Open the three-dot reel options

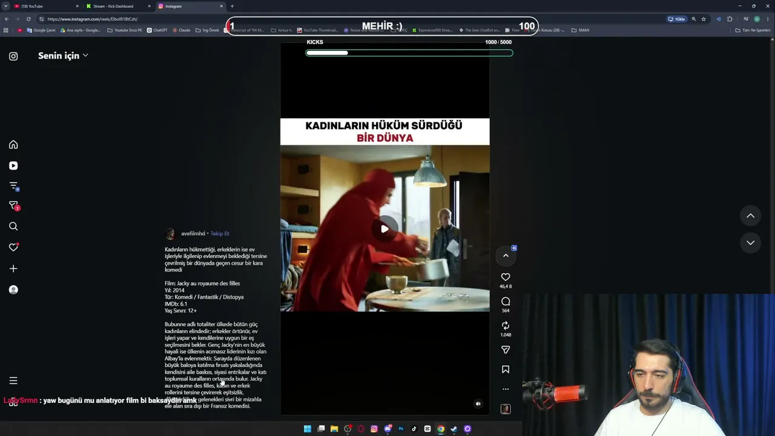506,389
